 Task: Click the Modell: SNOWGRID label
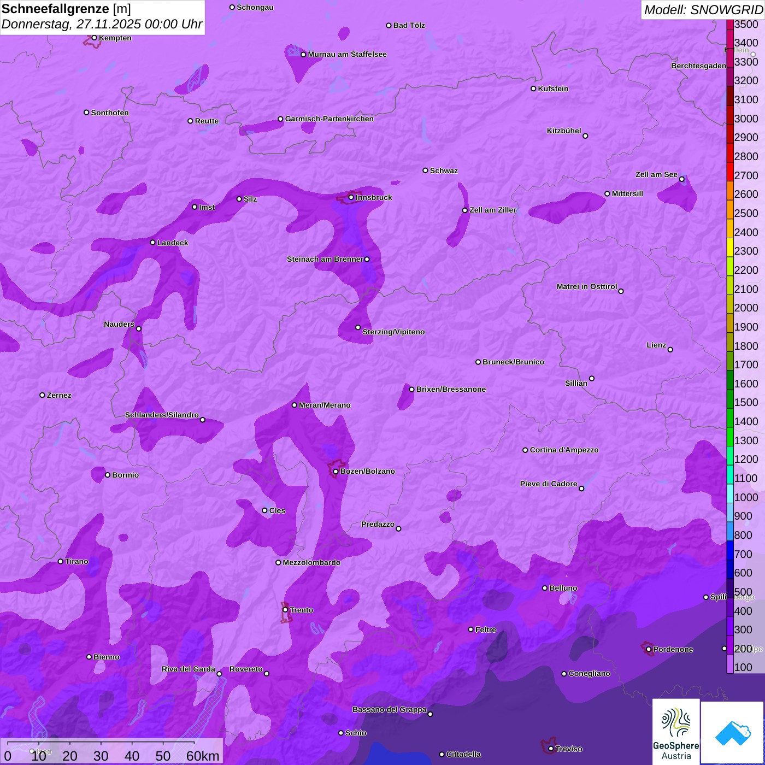(x=703, y=10)
